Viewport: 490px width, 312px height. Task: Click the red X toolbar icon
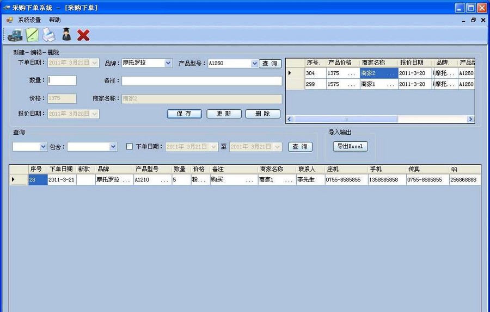[83, 35]
